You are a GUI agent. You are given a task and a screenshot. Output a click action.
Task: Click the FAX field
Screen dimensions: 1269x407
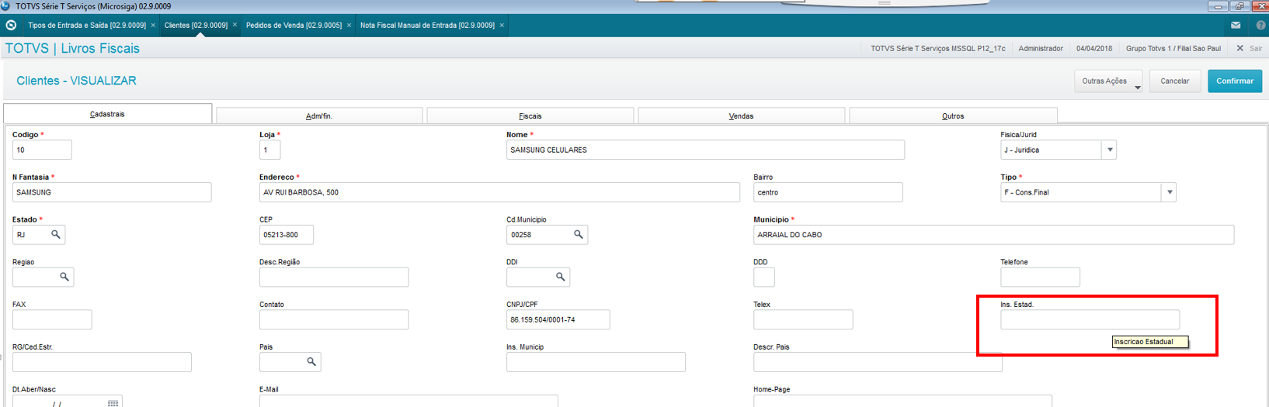[x=52, y=319]
